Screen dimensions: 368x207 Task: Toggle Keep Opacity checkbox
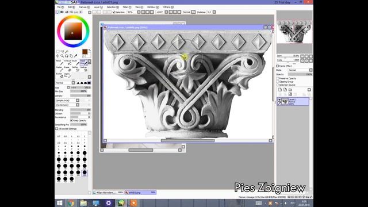[71, 120]
